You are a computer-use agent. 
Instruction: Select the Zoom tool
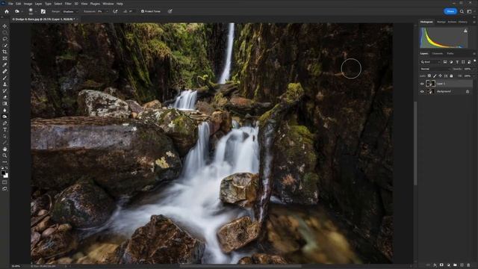(4, 155)
